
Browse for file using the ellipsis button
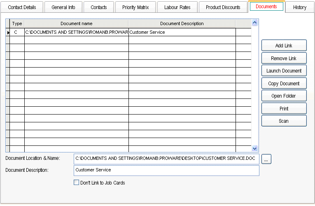pos(266,159)
